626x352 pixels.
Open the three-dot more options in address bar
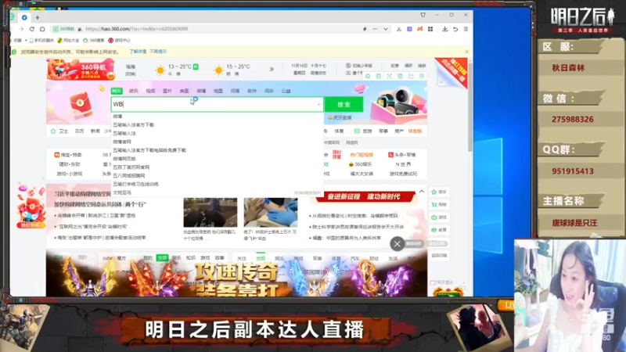point(375,29)
